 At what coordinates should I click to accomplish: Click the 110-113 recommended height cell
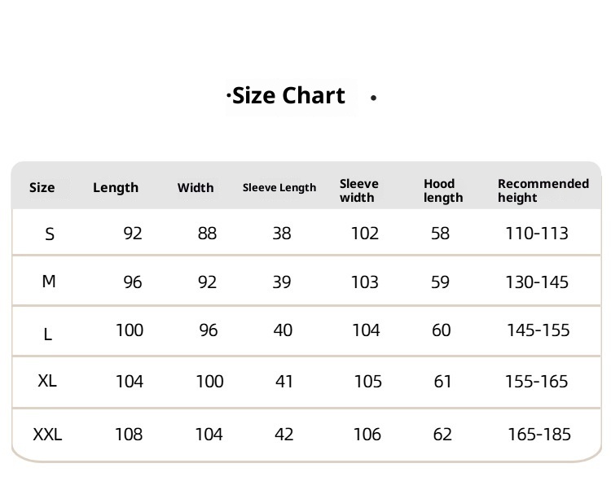coord(537,234)
